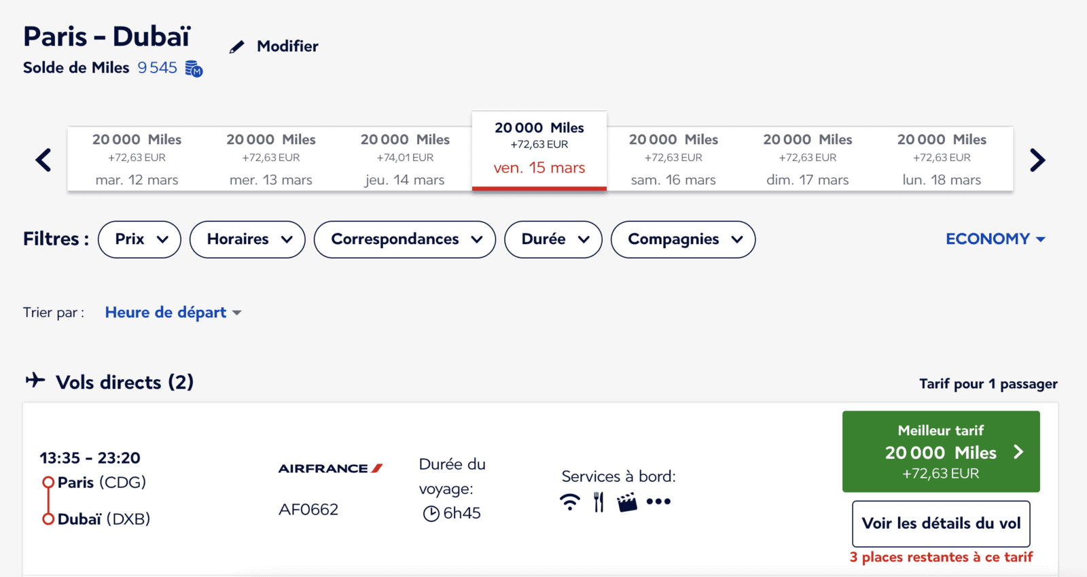Image resolution: width=1087 pixels, height=577 pixels.
Task: Choose the lun. 18 mars date
Action: pos(942,160)
